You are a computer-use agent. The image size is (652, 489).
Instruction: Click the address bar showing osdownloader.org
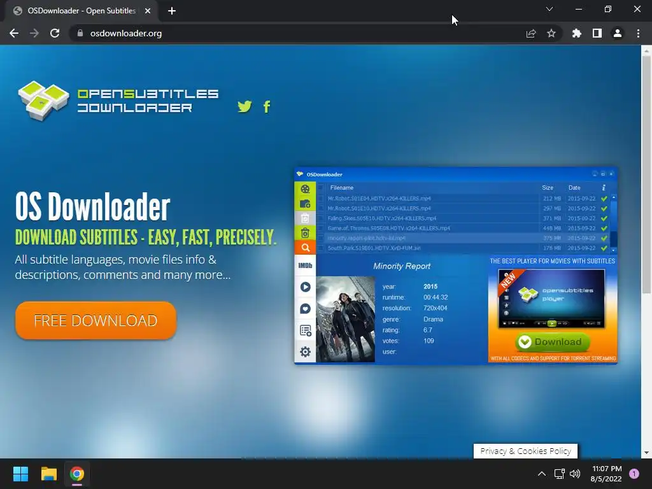point(297,33)
